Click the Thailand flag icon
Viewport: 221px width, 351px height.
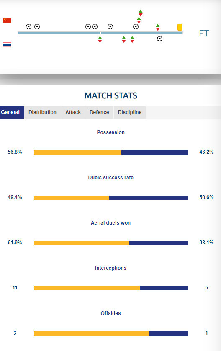(x=7, y=44)
